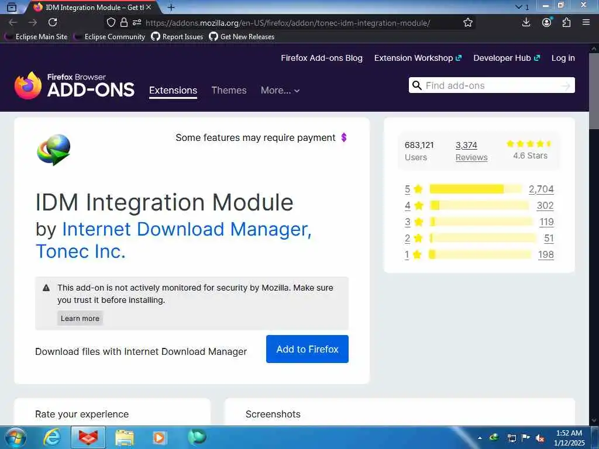Click the network tray icon
This screenshot has height=449, width=599.
point(511,438)
